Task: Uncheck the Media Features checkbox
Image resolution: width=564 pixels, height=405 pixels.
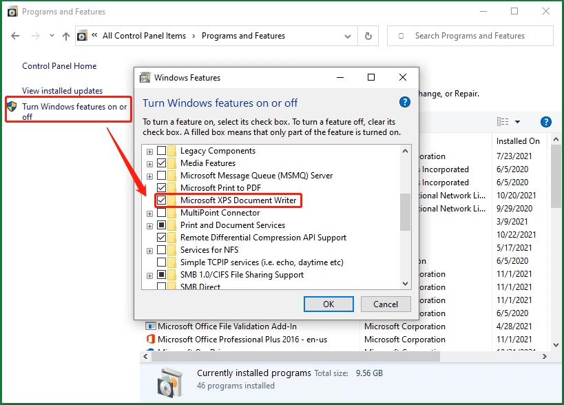Action: tap(162, 163)
